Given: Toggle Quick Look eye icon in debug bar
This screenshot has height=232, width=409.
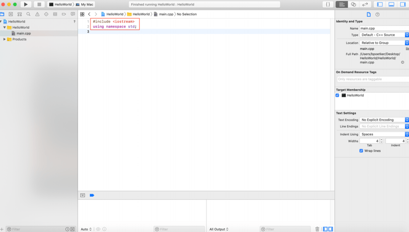Looking at the screenshot, I should (x=98, y=229).
